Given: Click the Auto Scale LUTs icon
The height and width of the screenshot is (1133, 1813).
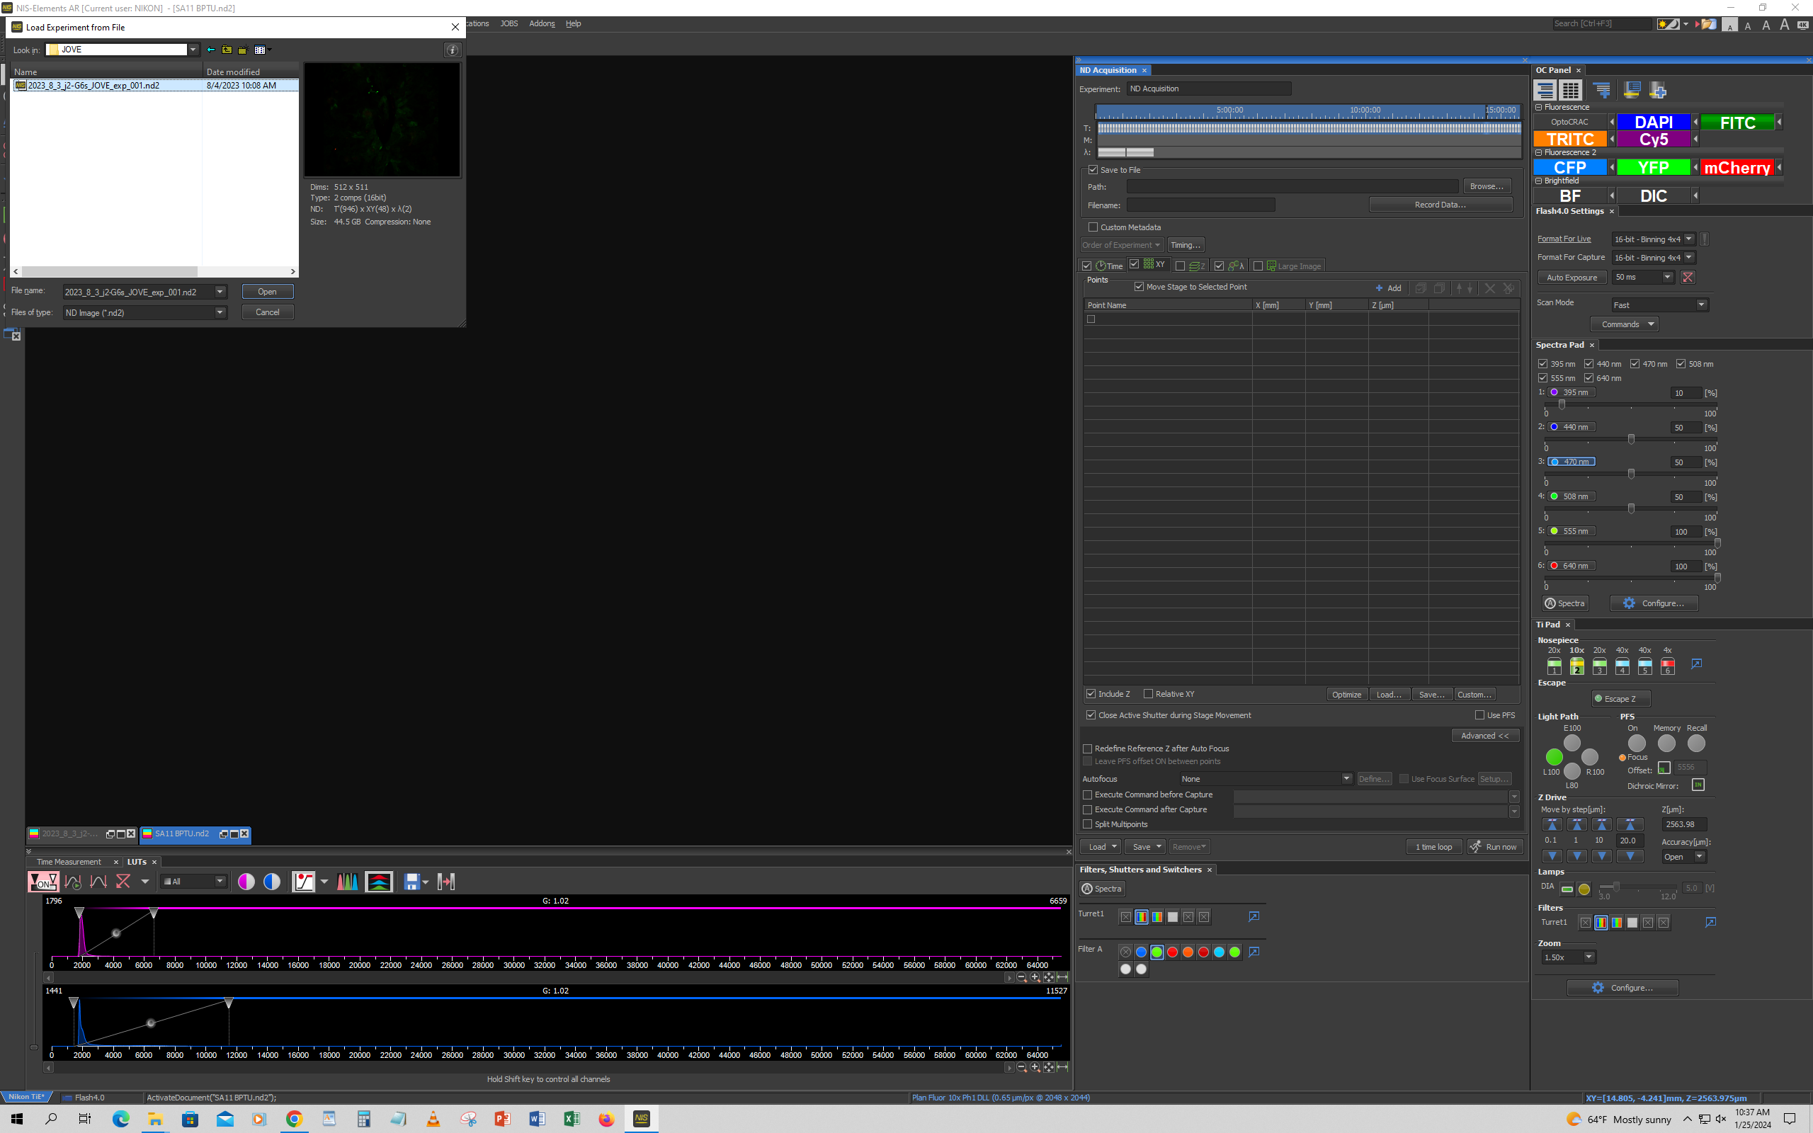Looking at the screenshot, I should click(73, 882).
